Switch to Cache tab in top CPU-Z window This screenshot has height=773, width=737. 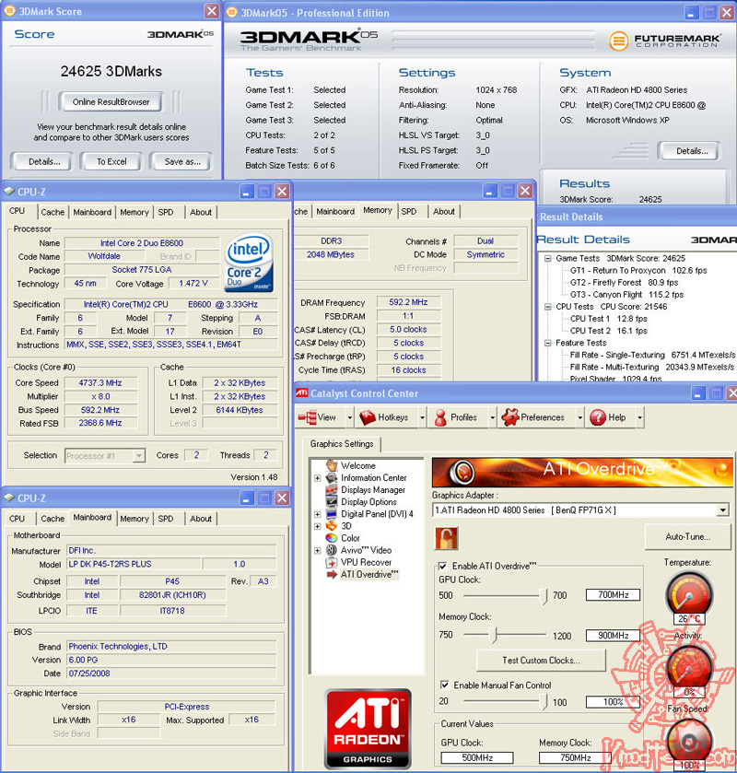click(x=53, y=212)
